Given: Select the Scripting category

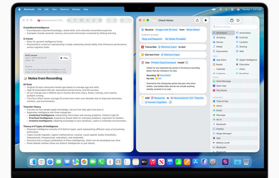Looking at the screenshot, I should tap(221, 38).
